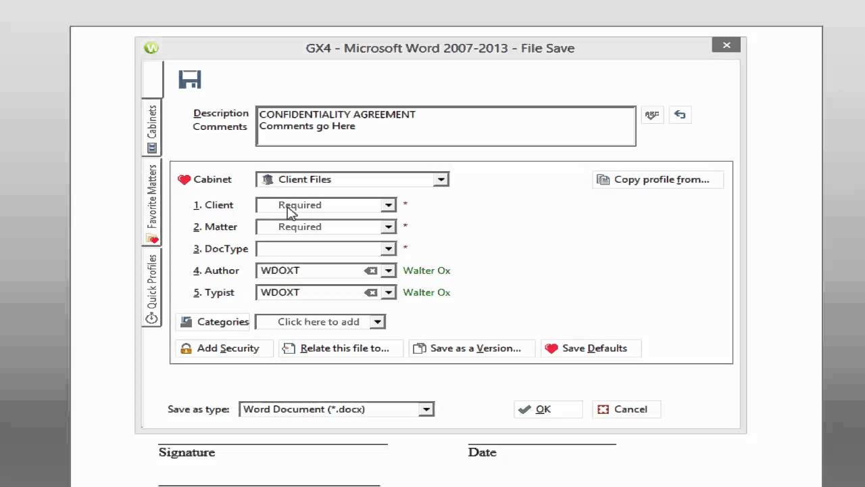Image resolution: width=865 pixels, height=487 pixels.
Task: Open the Cabinets side tab
Action: [152, 129]
